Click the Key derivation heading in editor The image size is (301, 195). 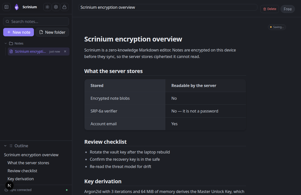click(103, 181)
